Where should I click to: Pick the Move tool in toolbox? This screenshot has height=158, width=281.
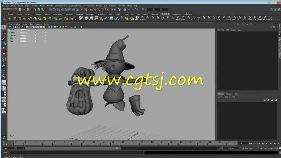(x=4, y=44)
